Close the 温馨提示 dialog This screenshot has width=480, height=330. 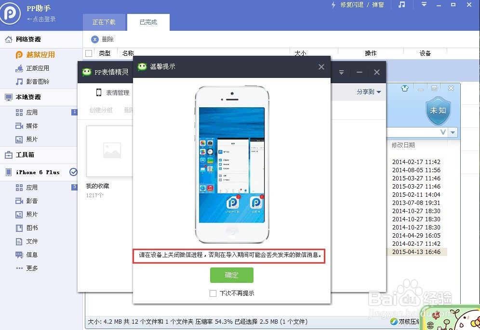pos(321,67)
